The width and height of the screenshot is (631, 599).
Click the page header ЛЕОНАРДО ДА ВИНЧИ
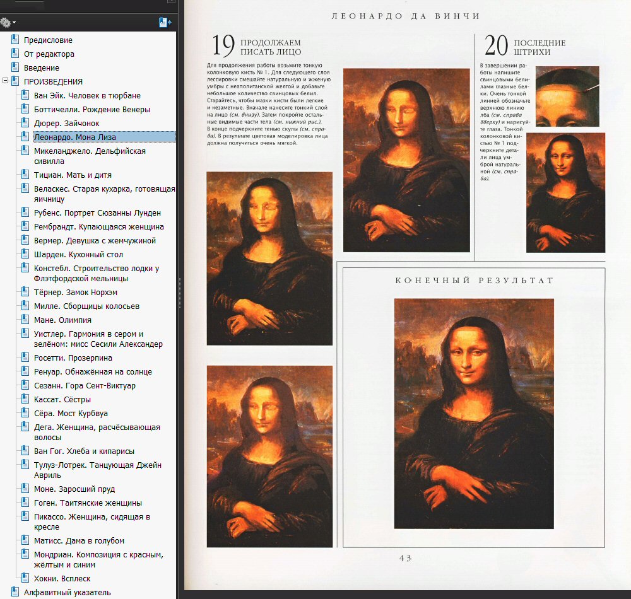pyautogui.click(x=406, y=16)
